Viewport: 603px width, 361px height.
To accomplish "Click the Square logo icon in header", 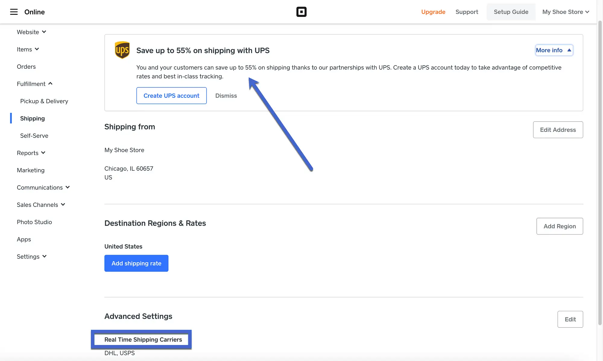I will pyautogui.click(x=301, y=11).
